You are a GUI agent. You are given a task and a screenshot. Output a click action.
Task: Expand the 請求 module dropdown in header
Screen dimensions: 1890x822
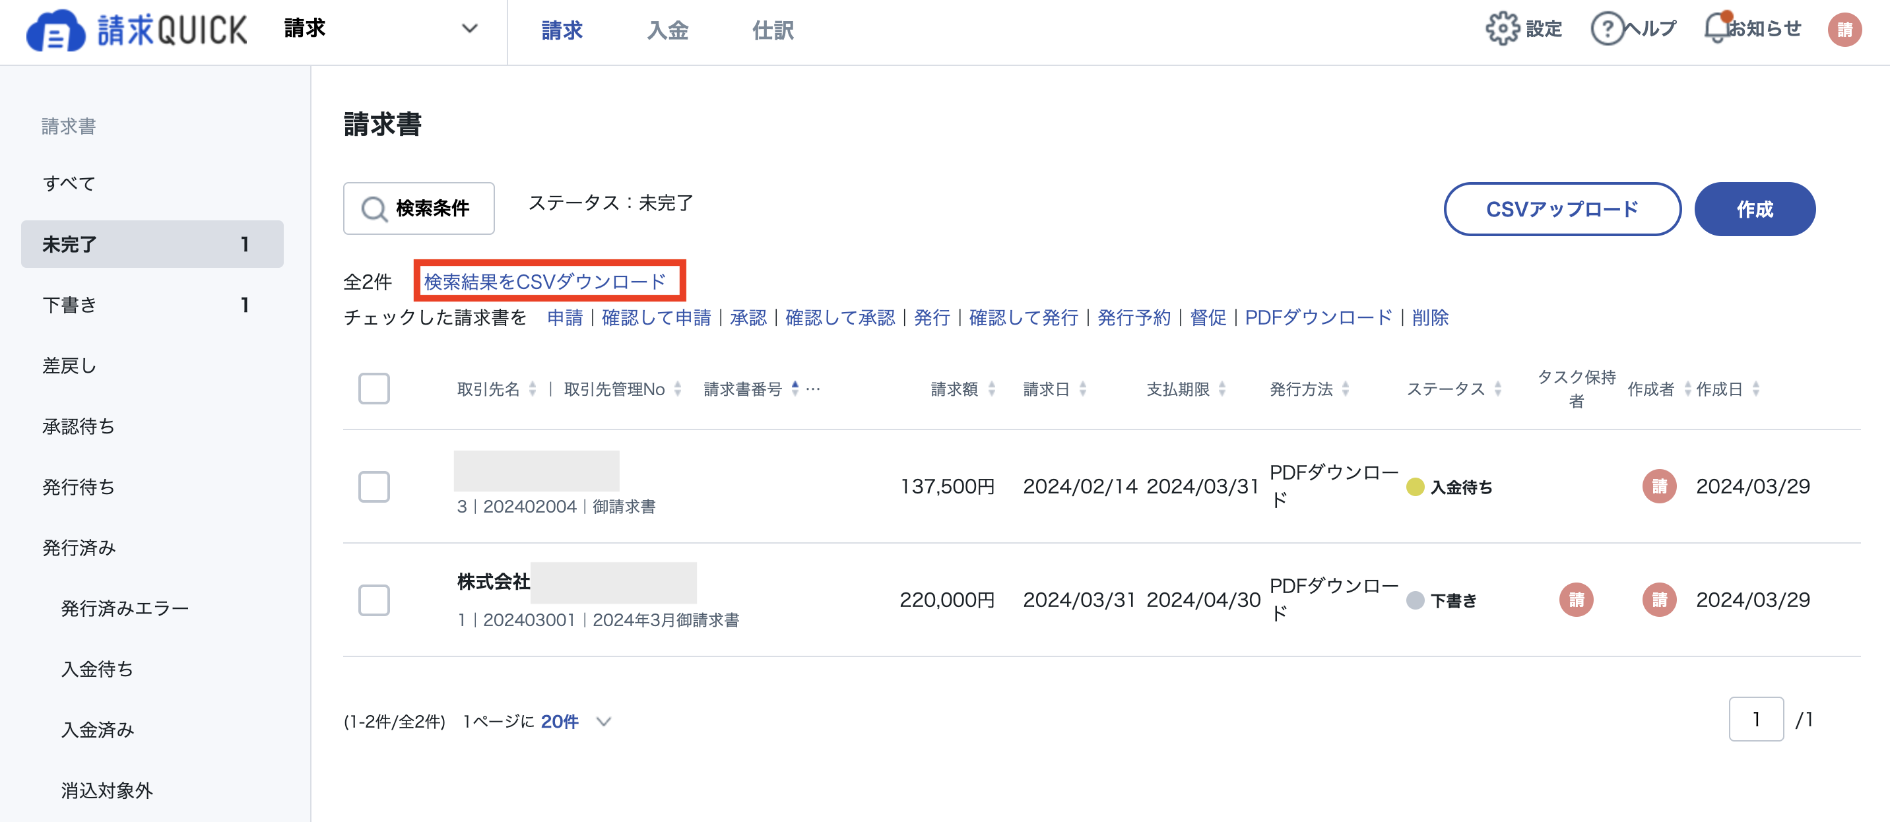click(x=470, y=28)
